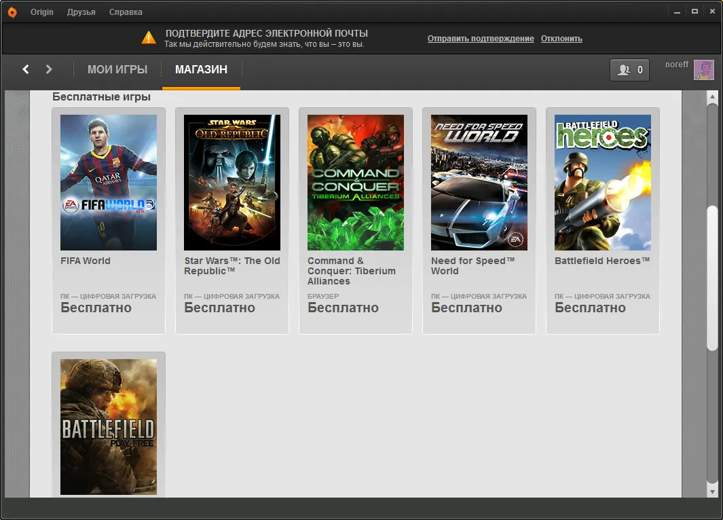Click the FIFA World title
The width and height of the screenshot is (723, 520).
pos(86,261)
